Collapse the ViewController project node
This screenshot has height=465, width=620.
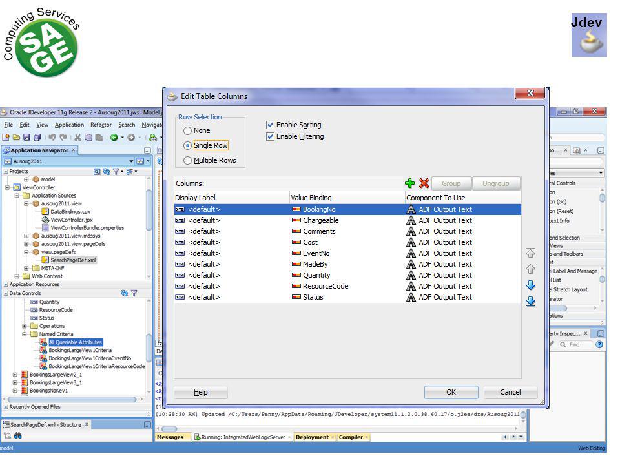point(7,187)
